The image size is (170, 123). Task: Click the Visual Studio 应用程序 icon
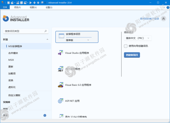(61, 53)
